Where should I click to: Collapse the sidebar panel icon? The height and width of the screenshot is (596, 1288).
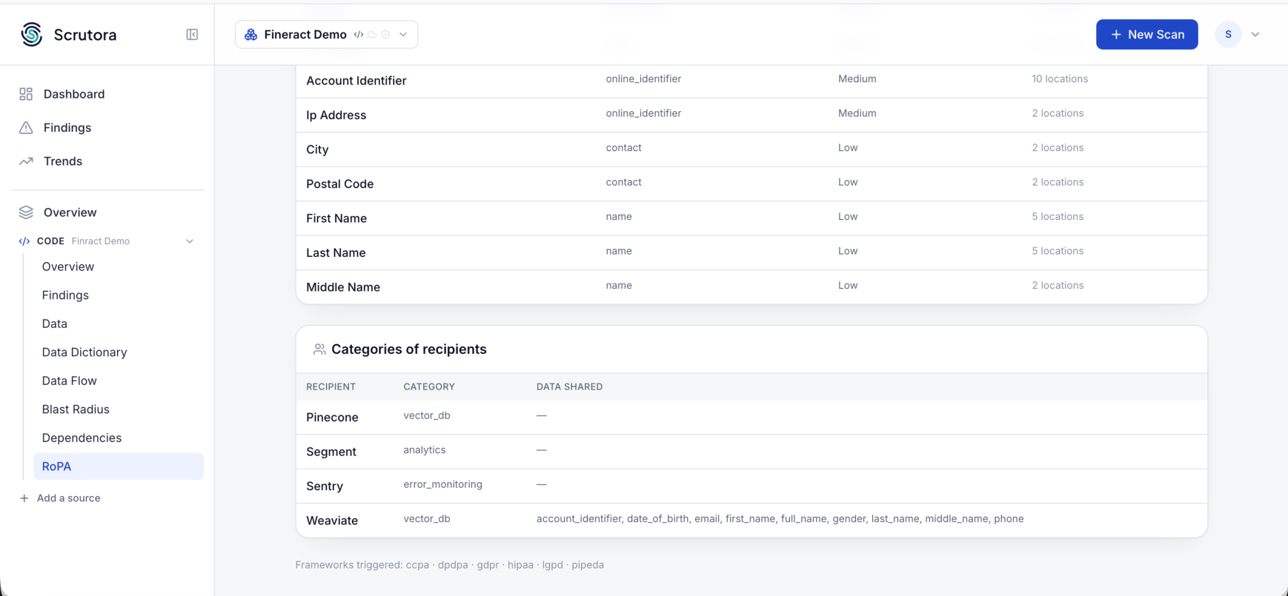[x=192, y=35]
